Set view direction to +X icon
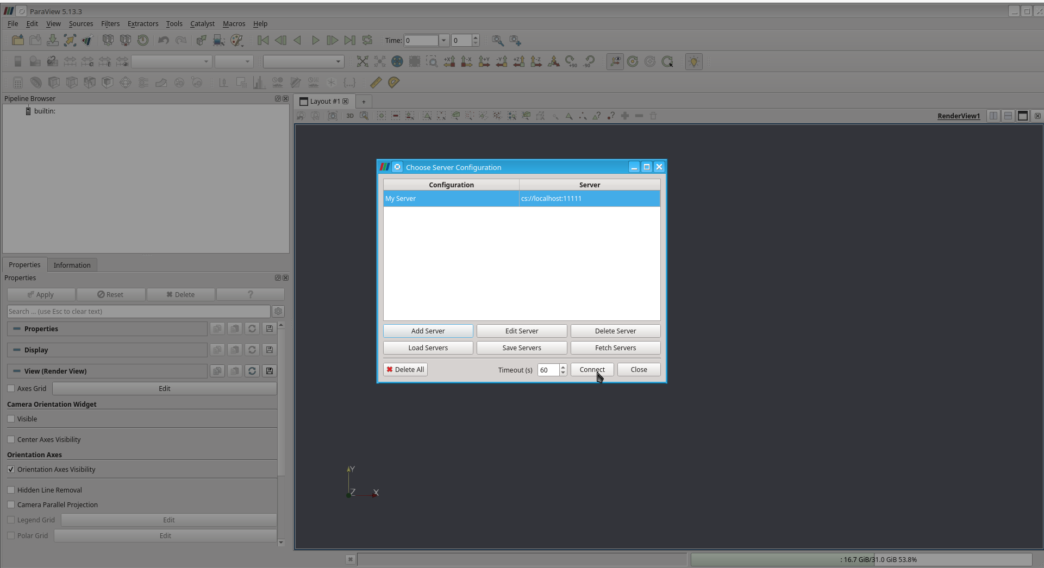1044x568 pixels. pos(449,61)
